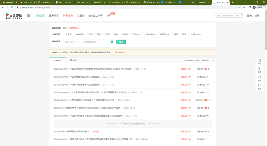Image resolution: width=267 pixels, height=146 pixels.
Task: Click the address bar URL gongkaoleida.com
Action: pos(35,7)
